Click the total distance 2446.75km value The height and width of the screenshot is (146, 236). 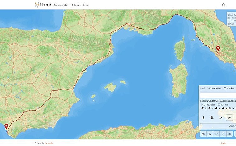[216, 88]
